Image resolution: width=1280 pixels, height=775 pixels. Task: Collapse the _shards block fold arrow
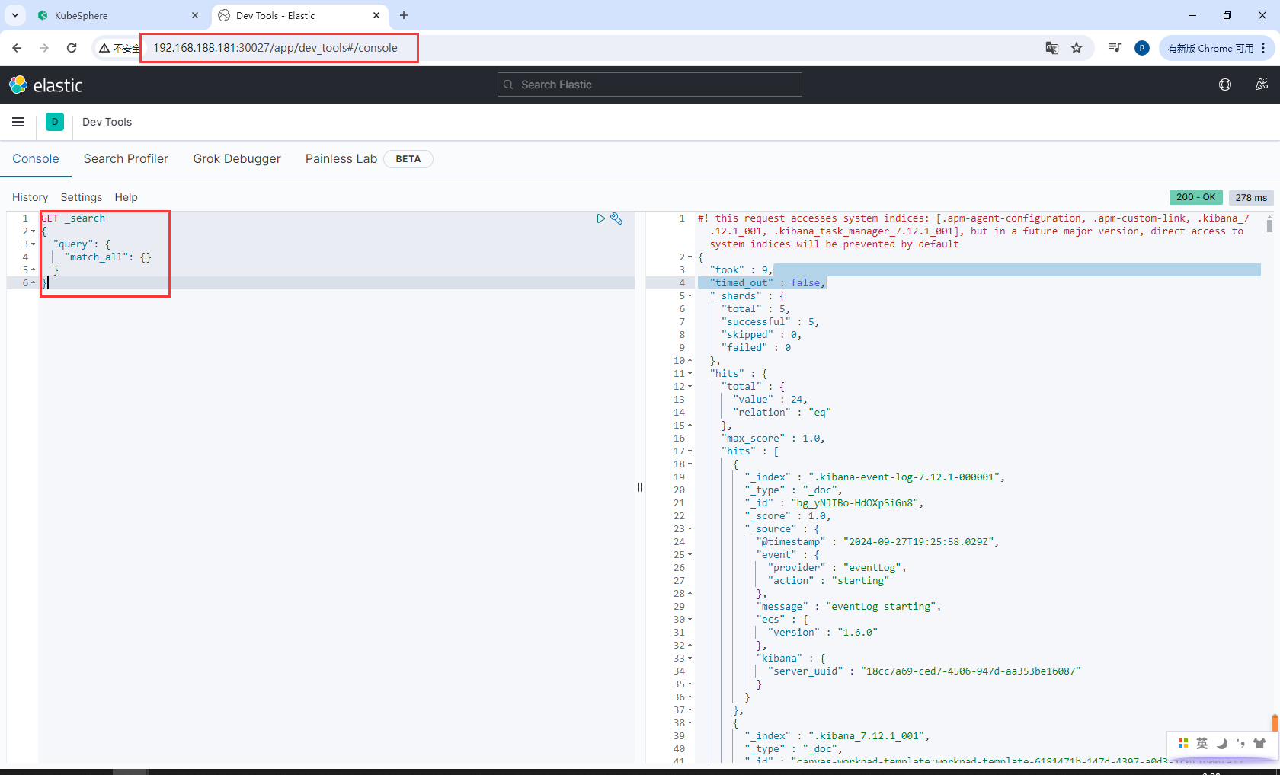[690, 296]
